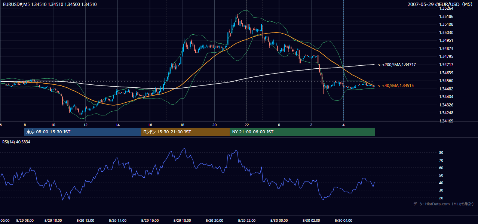Viewport: 478px width, 224px height.
Task: Click price axis value 1.34639
Action: [446, 73]
